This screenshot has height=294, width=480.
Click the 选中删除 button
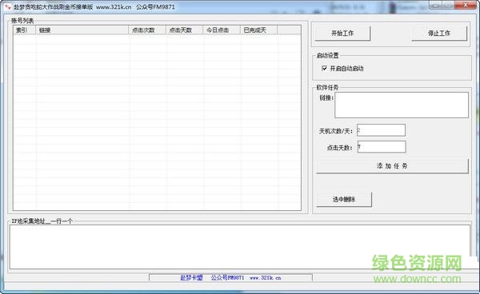click(x=344, y=200)
